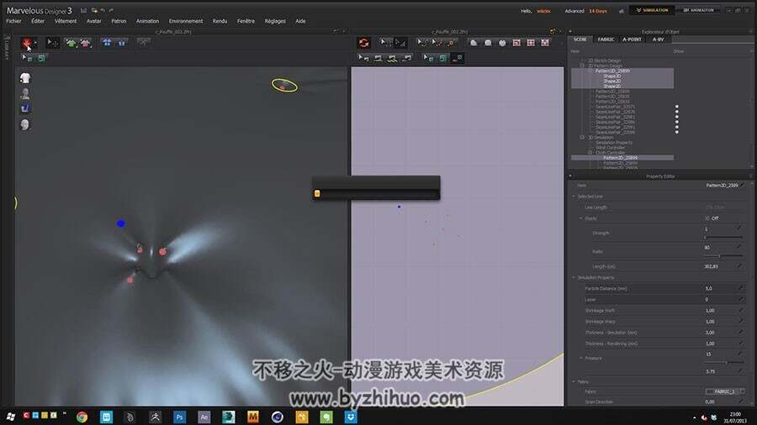The height and width of the screenshot is (425, 757).
Task: Click the orange M icon in taskbar
Action: click(x=253, y=417)
